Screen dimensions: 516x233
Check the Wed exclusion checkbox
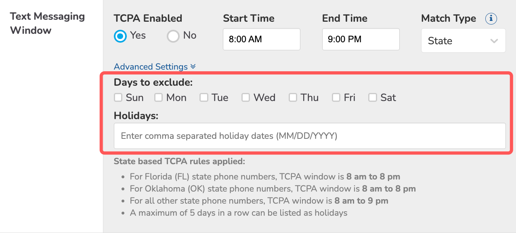click(x=245, y=97)
